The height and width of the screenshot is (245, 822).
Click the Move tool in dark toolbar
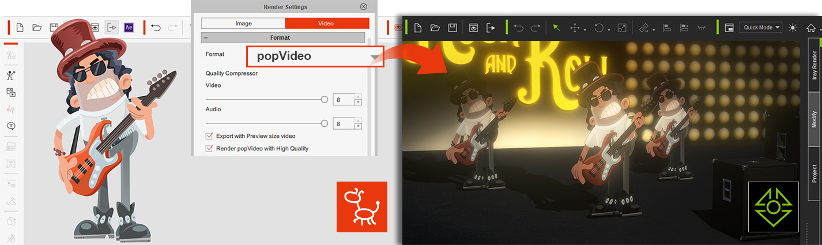point(575,28)
